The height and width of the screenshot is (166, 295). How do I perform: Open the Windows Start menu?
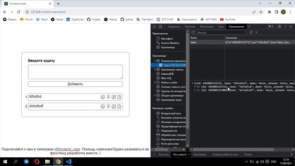tap(5, 162)
